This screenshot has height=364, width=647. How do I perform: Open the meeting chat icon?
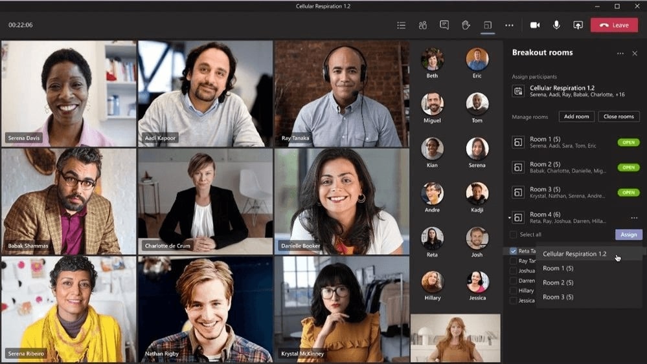[444, 25]
